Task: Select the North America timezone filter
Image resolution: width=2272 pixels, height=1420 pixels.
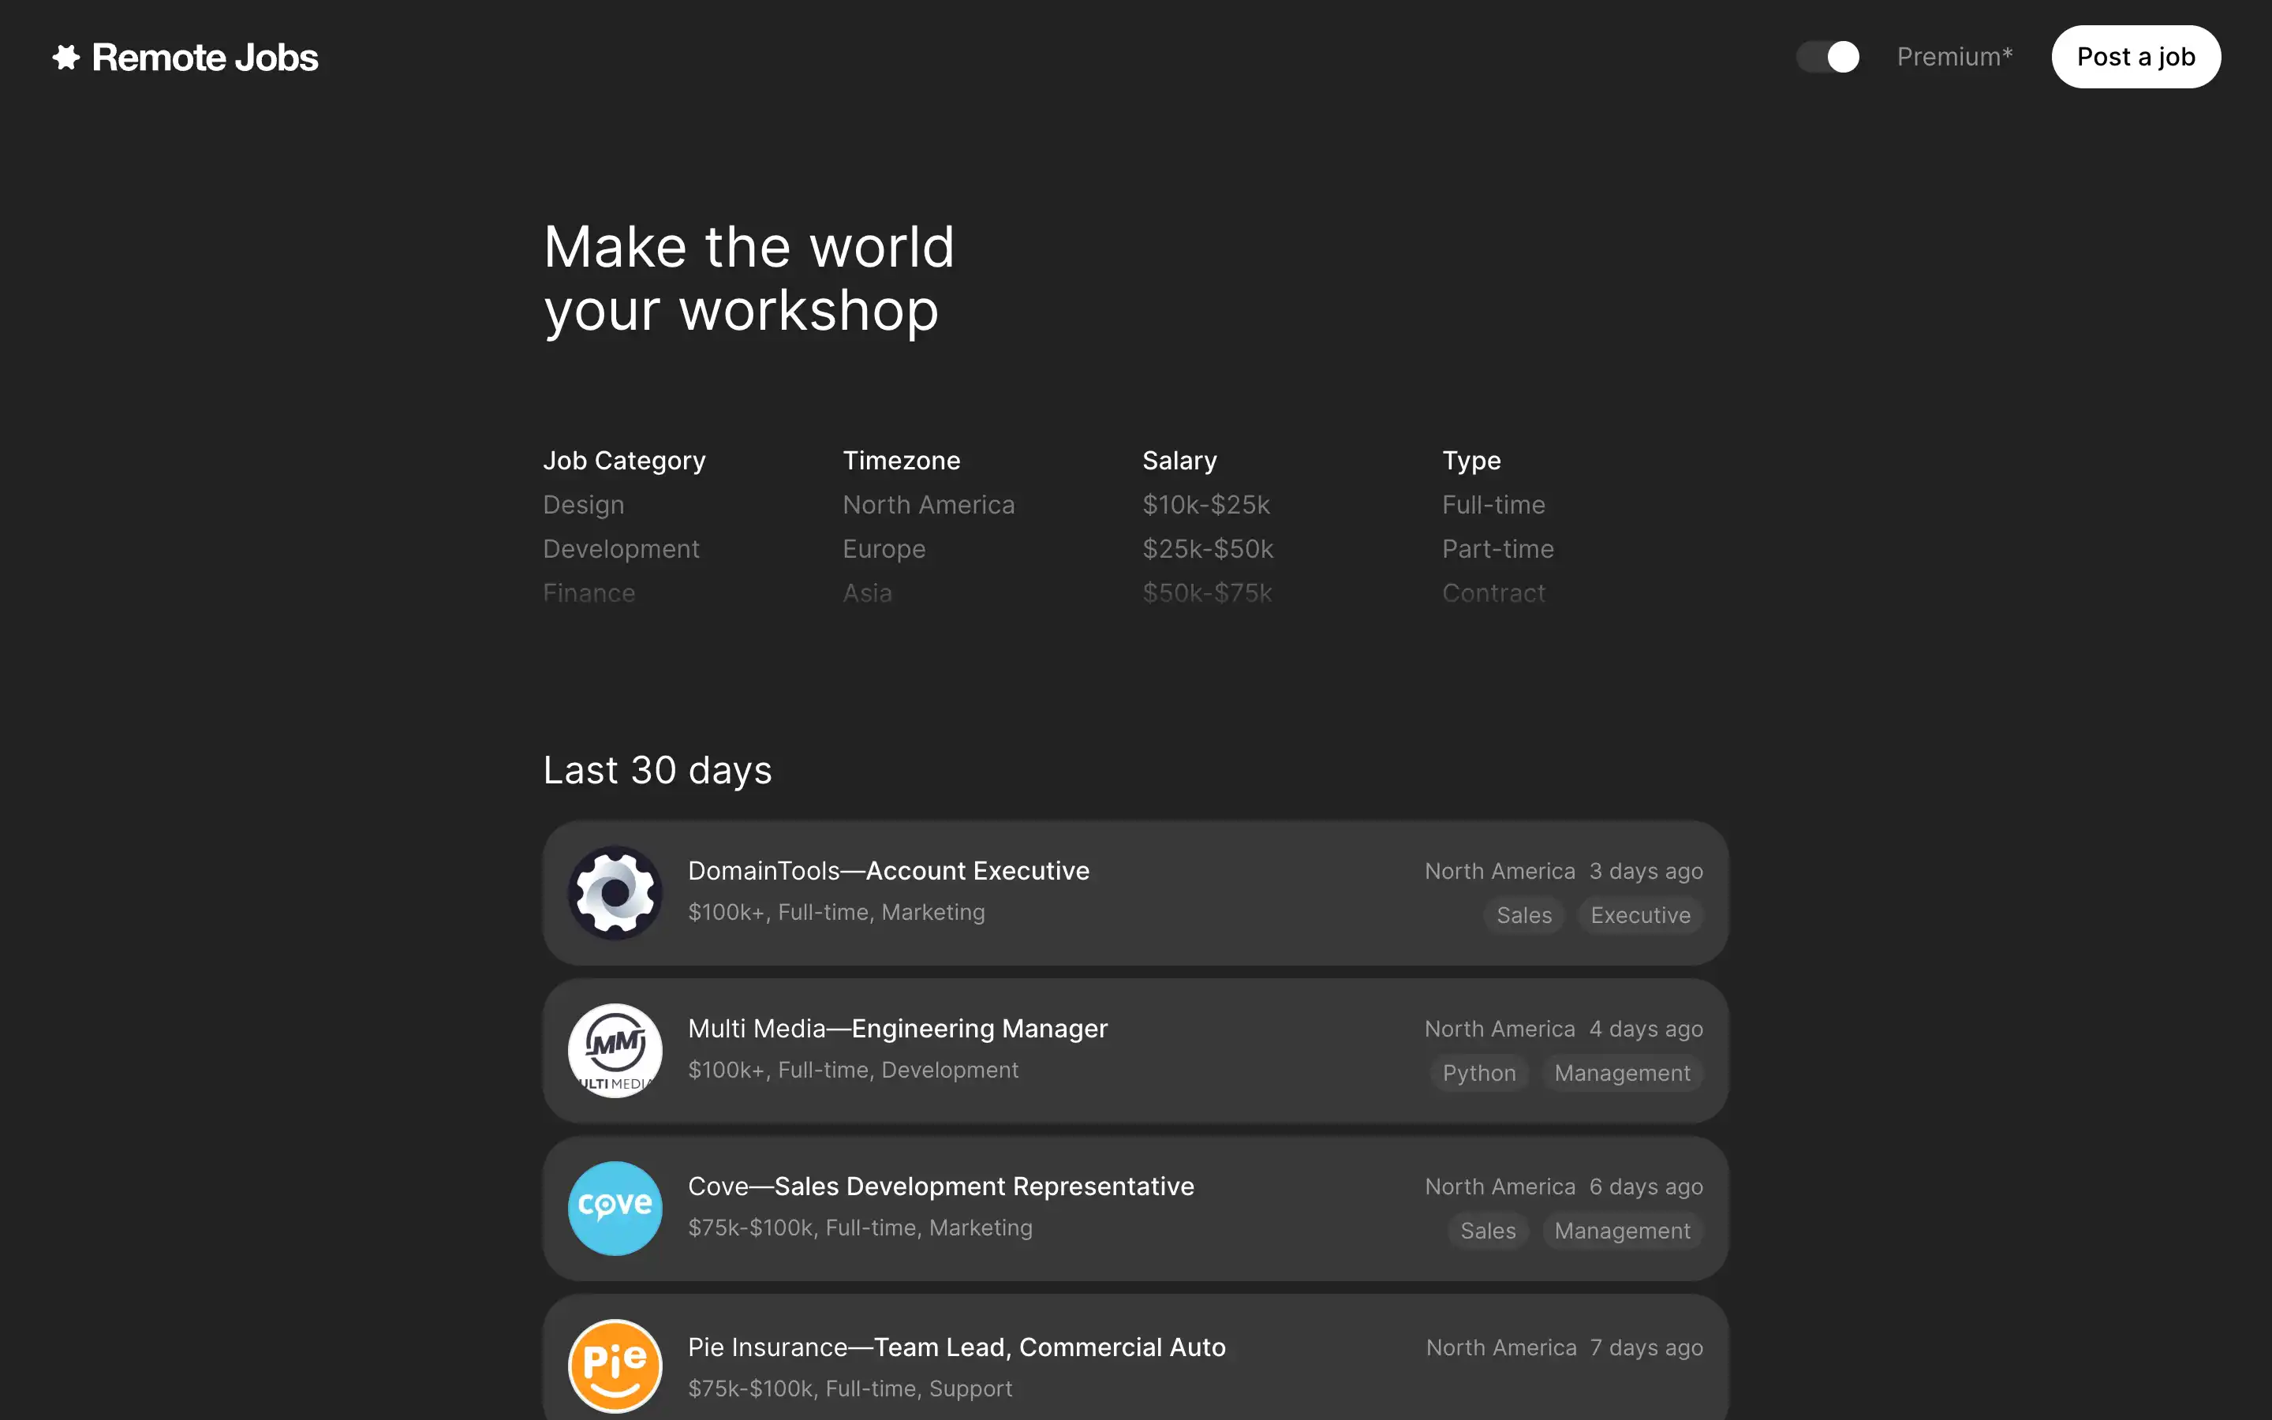Action: [929, 505]
